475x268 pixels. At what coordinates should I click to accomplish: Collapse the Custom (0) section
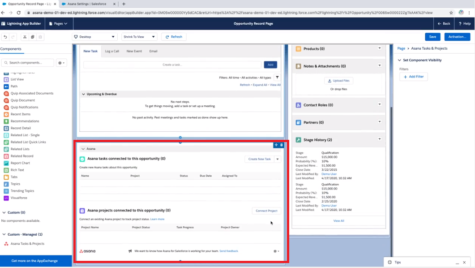coord(4,212)
